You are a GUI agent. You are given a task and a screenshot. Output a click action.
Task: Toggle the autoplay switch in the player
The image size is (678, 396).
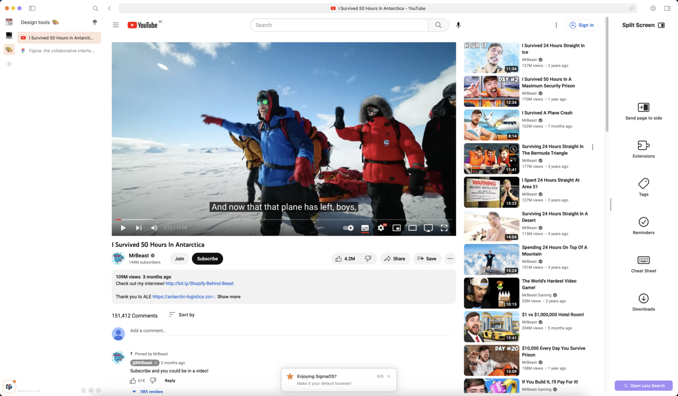pos(348,228)
